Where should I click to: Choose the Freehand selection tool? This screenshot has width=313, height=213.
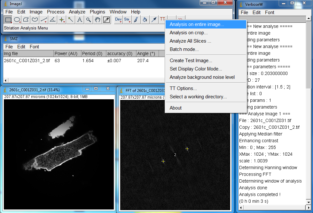click(35, 20)
